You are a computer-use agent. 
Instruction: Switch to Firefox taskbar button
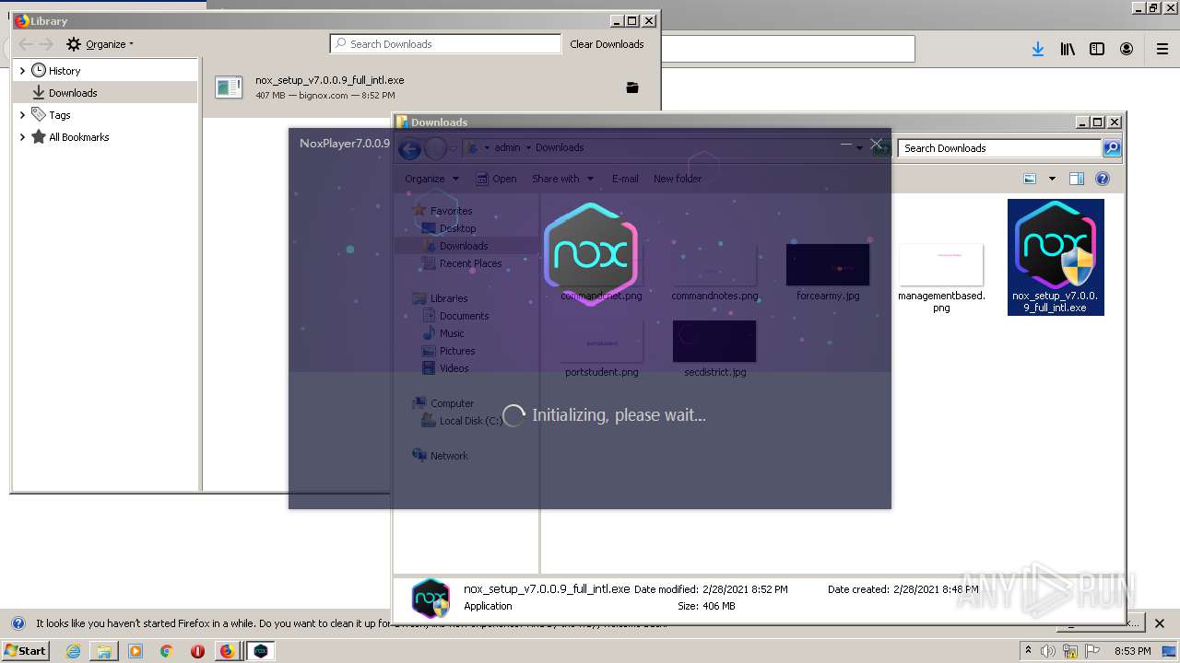point(227,651)
